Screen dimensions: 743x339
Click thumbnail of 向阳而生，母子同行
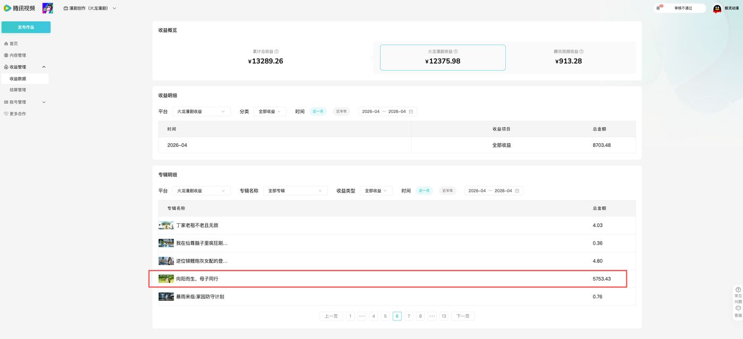(x=166, y=279)
